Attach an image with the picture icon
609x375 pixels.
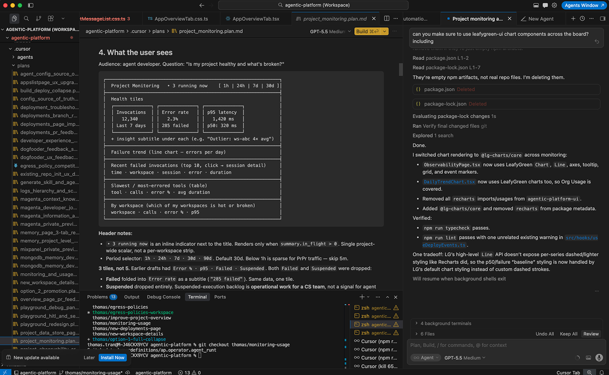tap(588, 358)
